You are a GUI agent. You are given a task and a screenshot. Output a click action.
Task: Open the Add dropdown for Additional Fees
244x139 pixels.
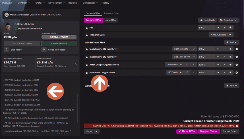(231, 42)
